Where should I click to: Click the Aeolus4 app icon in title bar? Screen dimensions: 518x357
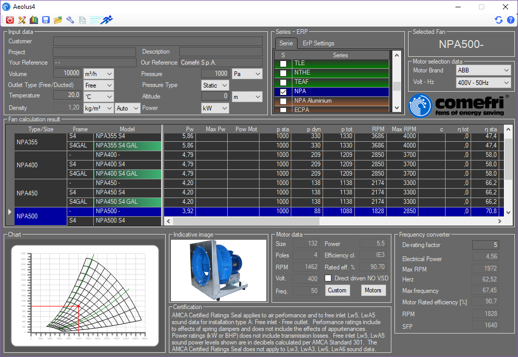tap(6, 7)
